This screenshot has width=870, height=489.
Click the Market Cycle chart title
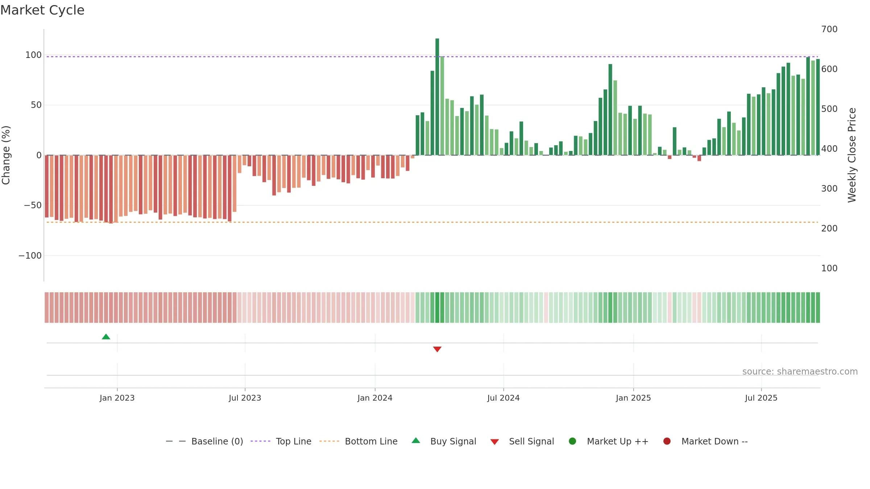[42, 10]
